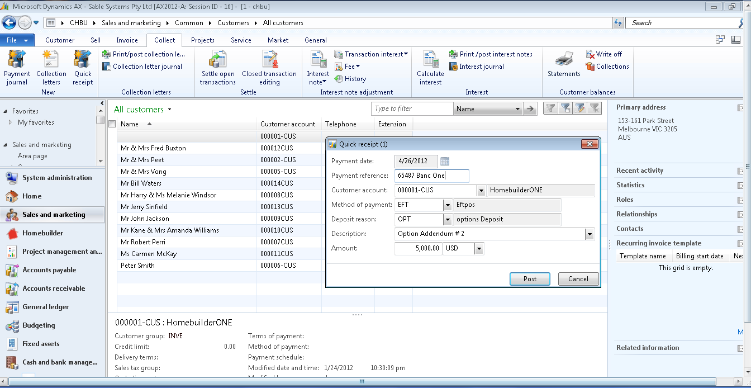Click the back navigation arrow
Viewport: 751px width, 388px height.
(9, 22)
